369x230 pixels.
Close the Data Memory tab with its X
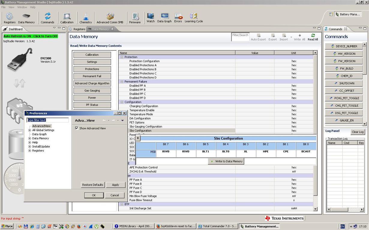pyautogui.click(x=112, y=29)
